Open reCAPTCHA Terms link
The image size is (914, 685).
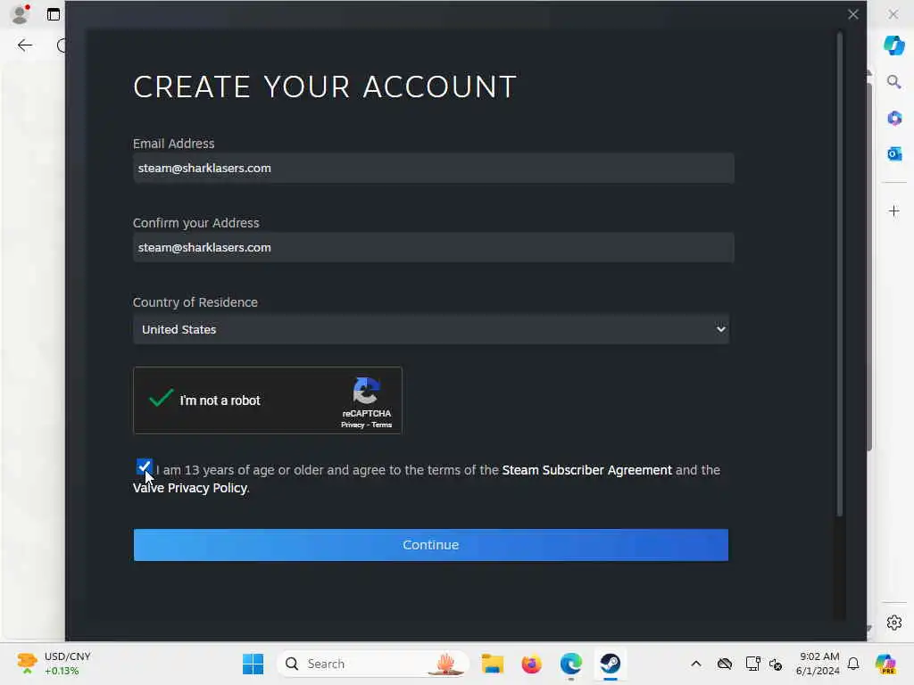382,425
